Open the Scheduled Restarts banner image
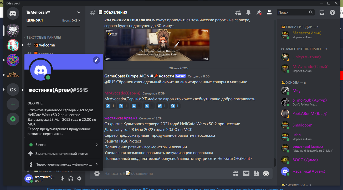343x190 pixels. tap(157, 45)
